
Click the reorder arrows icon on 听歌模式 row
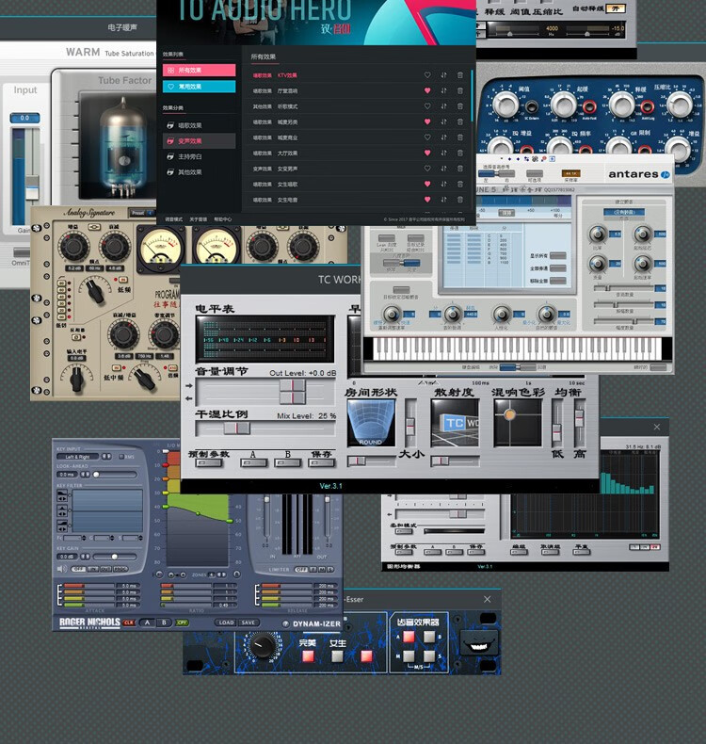(443, 106)
